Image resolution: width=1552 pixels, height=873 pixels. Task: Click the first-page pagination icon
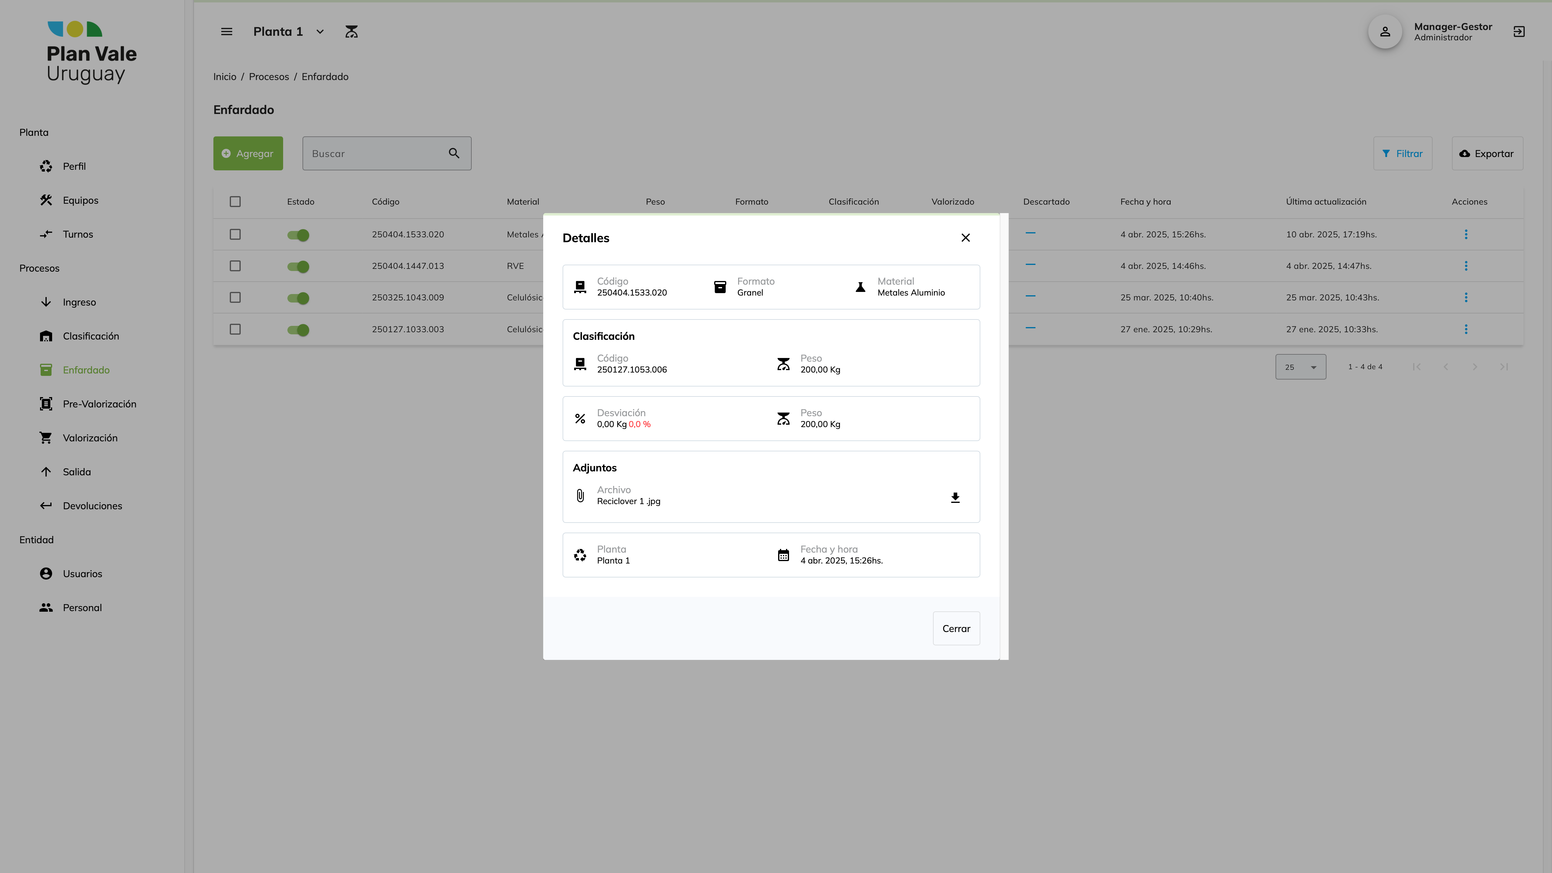click(x=1417, y=366)
